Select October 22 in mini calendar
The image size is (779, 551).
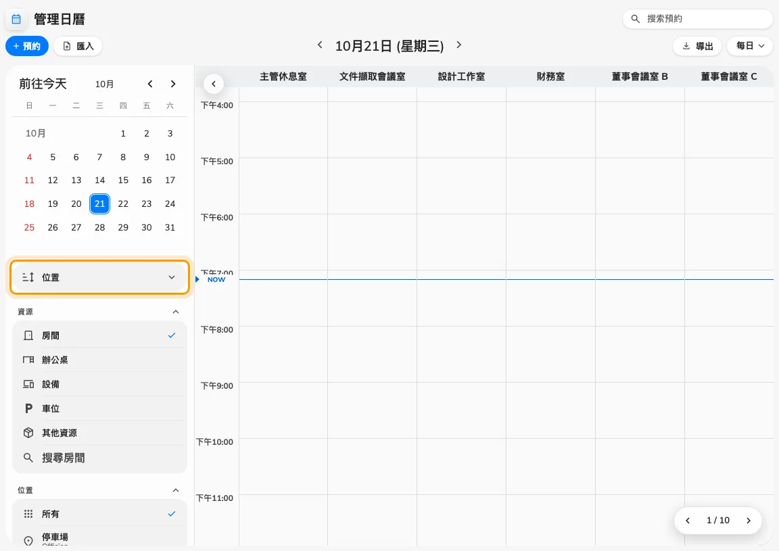tap(123, 203)
